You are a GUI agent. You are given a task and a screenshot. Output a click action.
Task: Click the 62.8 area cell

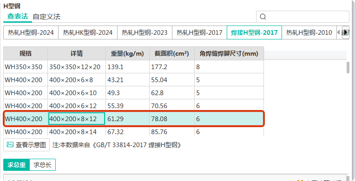click(x=172, y=93)
